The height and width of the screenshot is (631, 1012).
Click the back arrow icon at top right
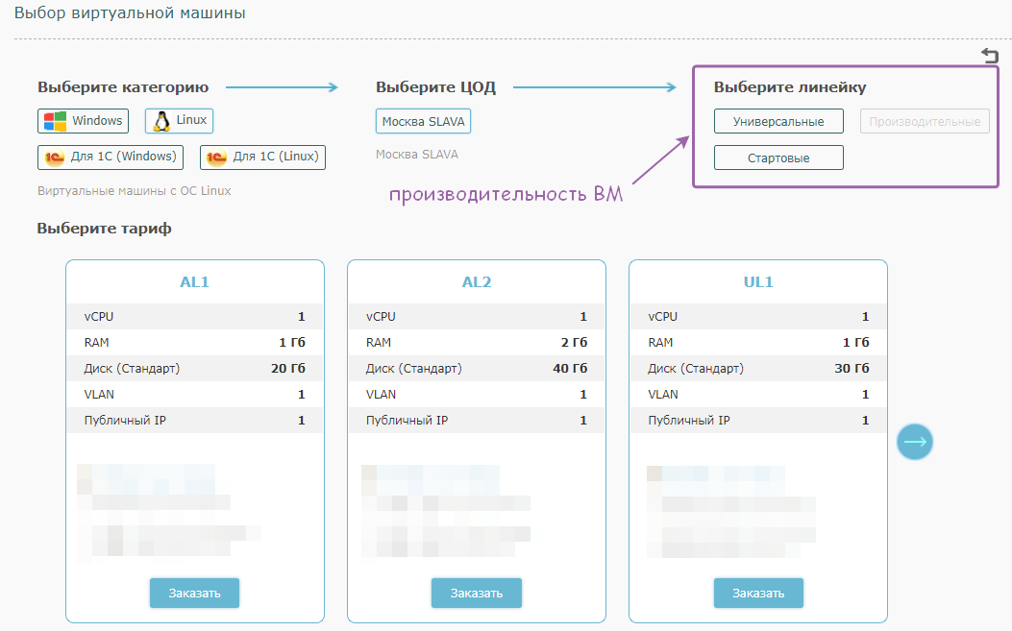tap(990, 56)
